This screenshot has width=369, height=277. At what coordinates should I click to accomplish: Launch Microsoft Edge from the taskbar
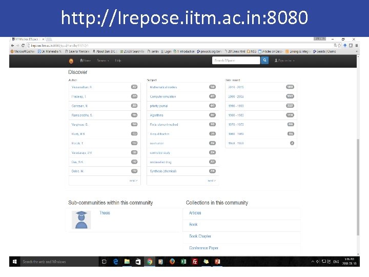pyautogui.click(x=115, y=262)
